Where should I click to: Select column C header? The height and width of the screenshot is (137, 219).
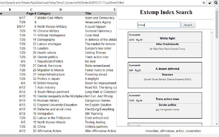point(31,10)
